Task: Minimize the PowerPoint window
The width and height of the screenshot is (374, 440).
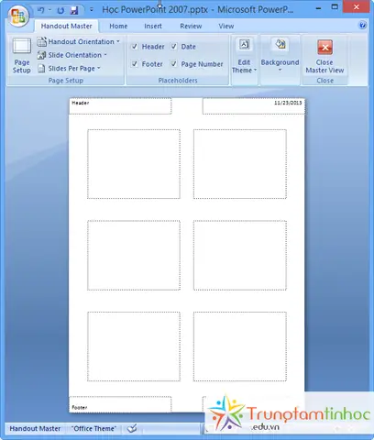Action: point(318,8)
